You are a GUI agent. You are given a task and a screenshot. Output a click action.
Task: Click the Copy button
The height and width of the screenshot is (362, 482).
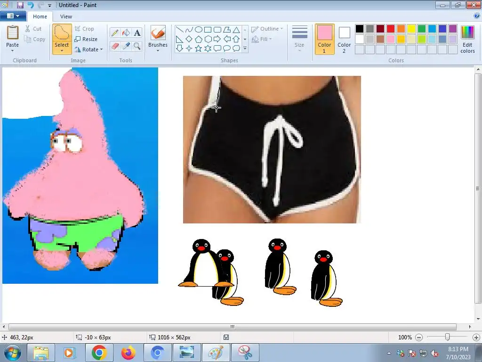point(35,39)
